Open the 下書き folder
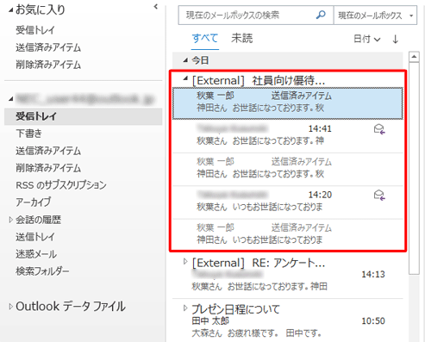The height and width of the screenshot is (342, 431). [28, 134]
